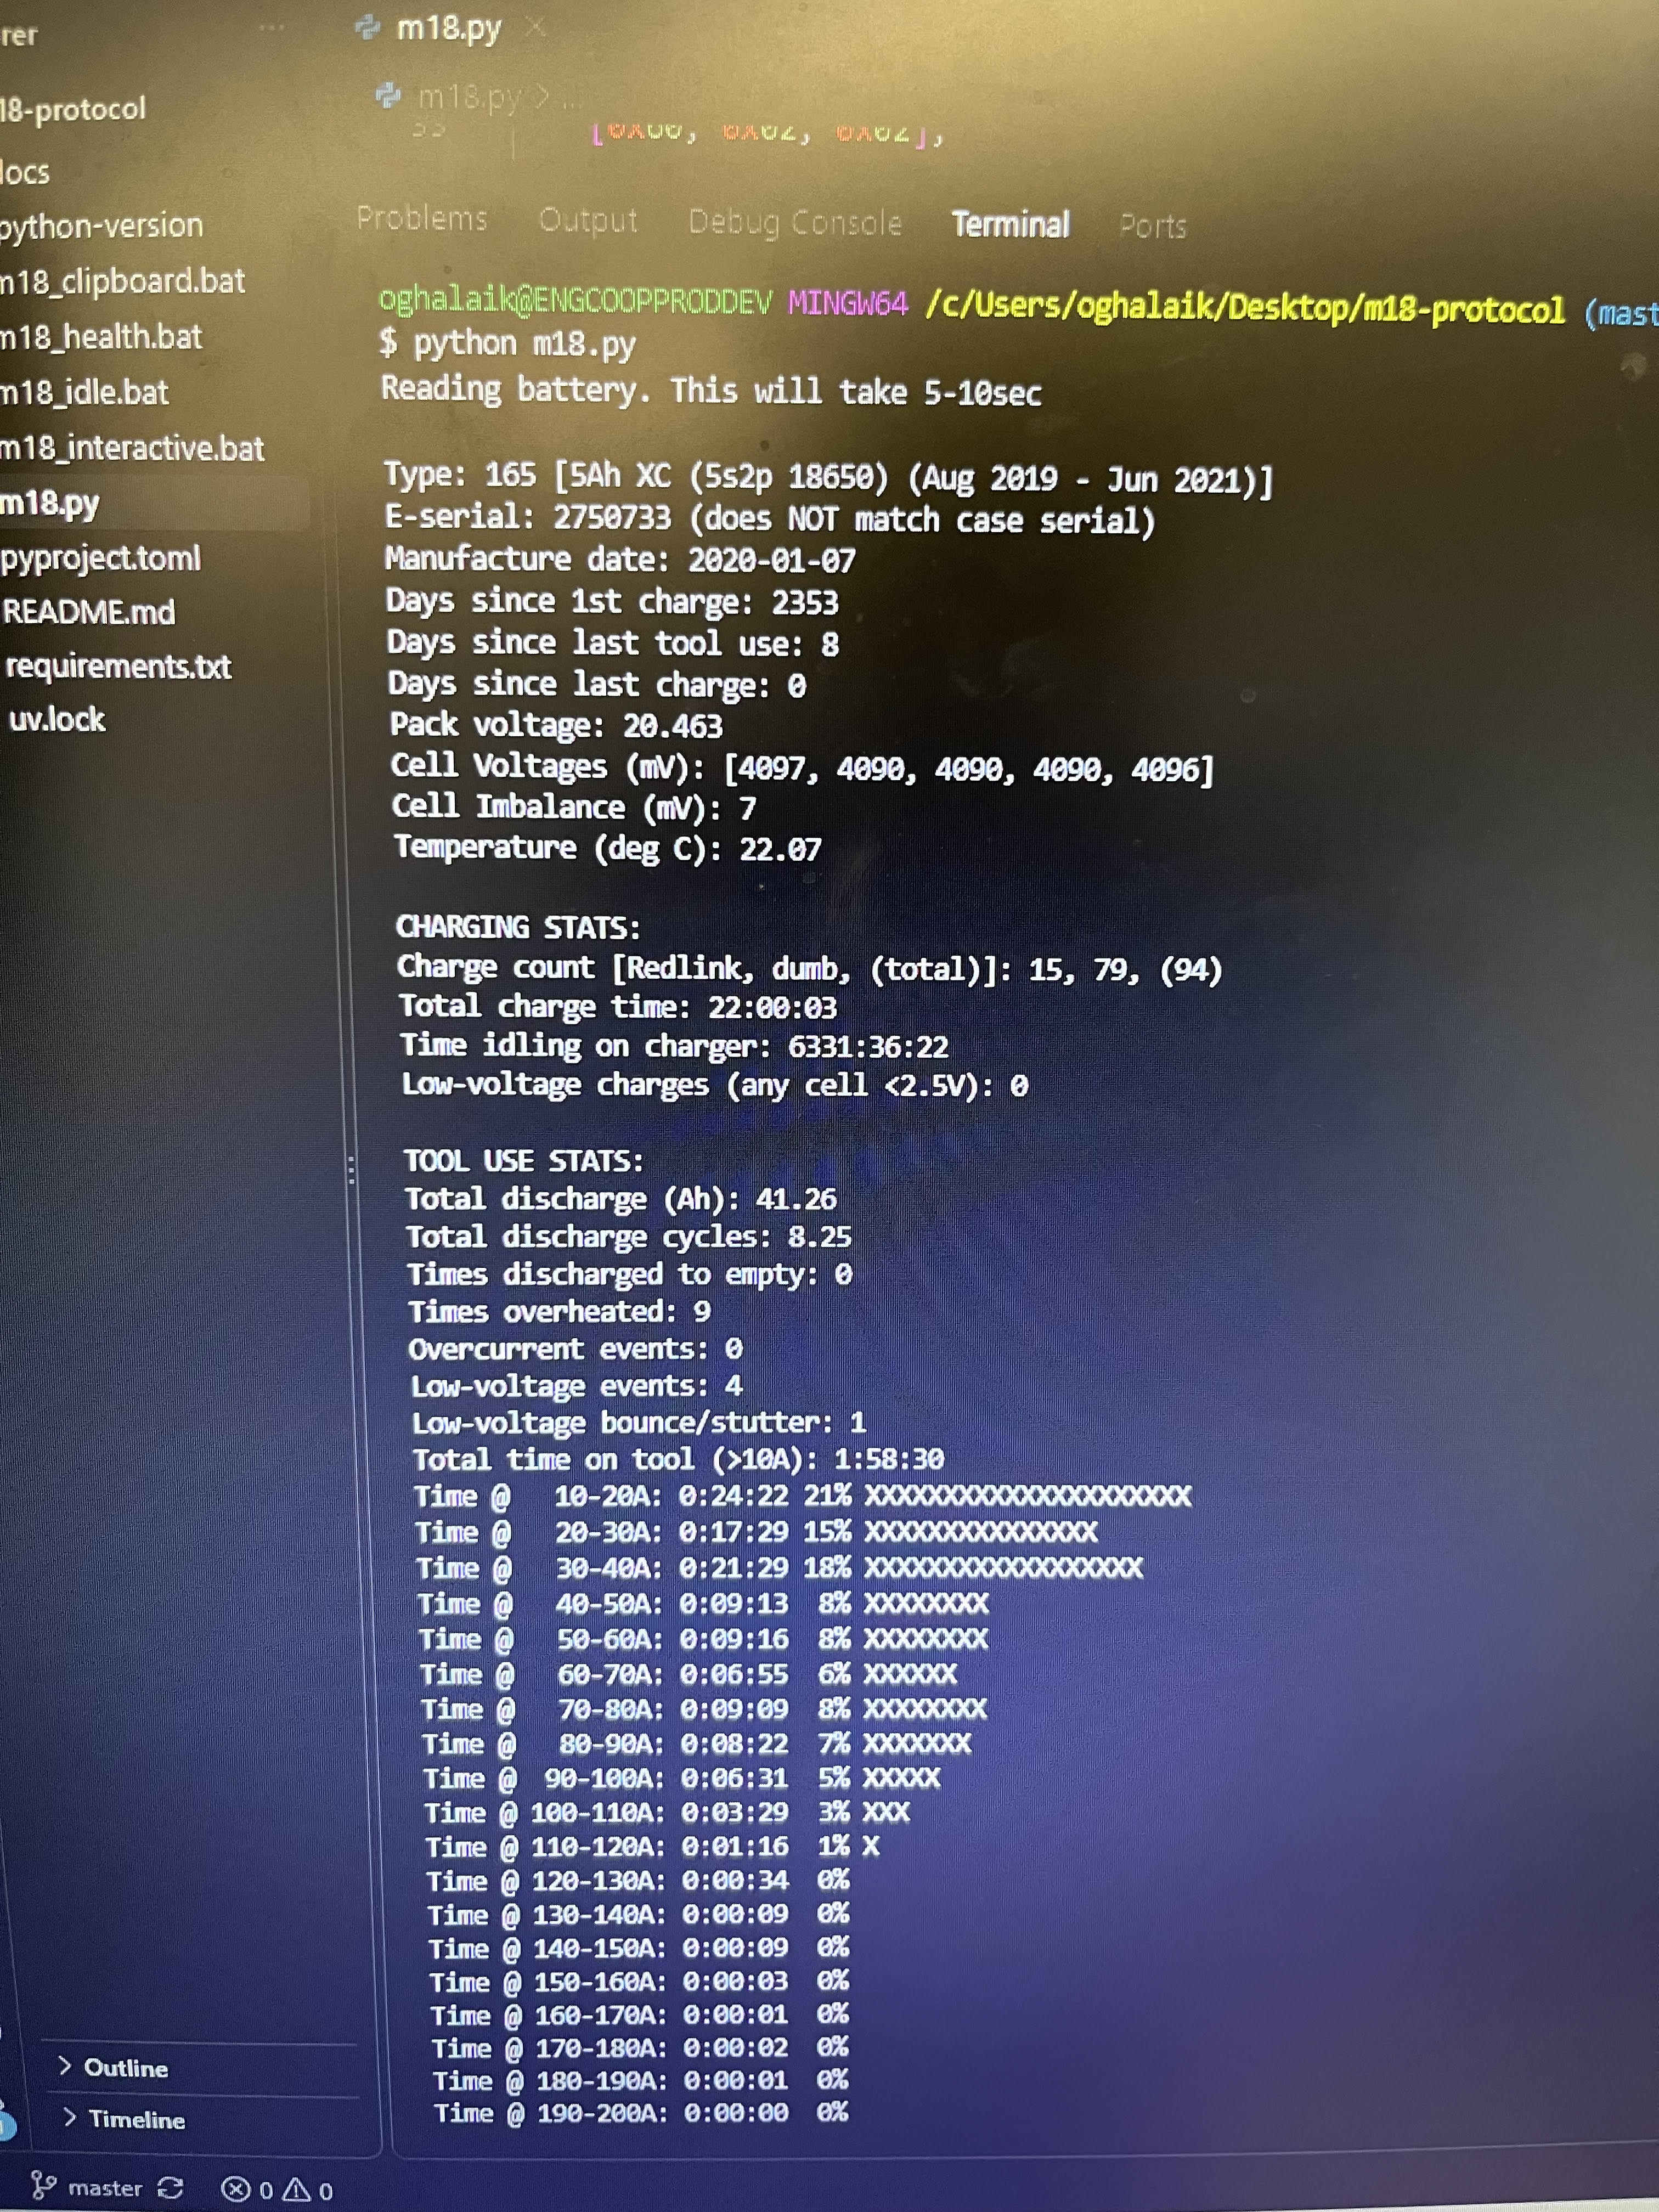Click 'Pack voltage: 20.463' line

click(x=556, y=725)
